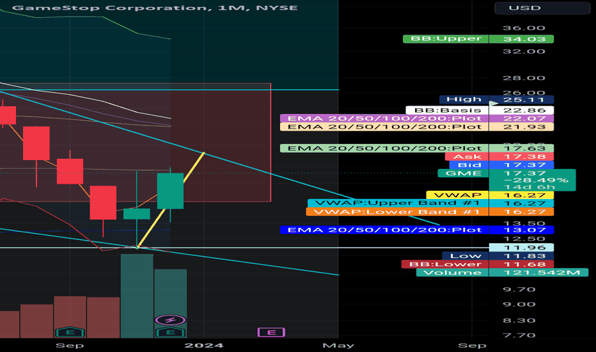
Task: Select the white horizontal line at 11.96
Action: click(244, 248)
